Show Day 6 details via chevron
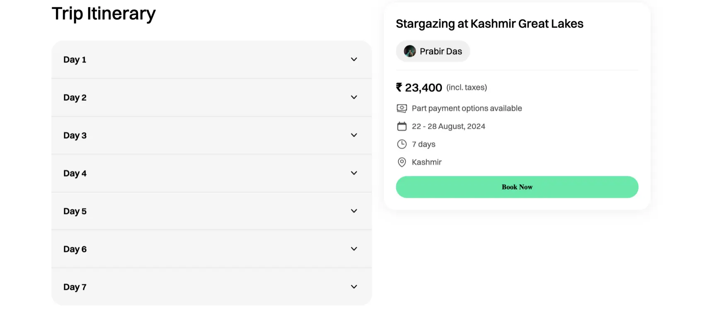The width and height of the screenshot is (710, 330). click(x=354, y=249)
